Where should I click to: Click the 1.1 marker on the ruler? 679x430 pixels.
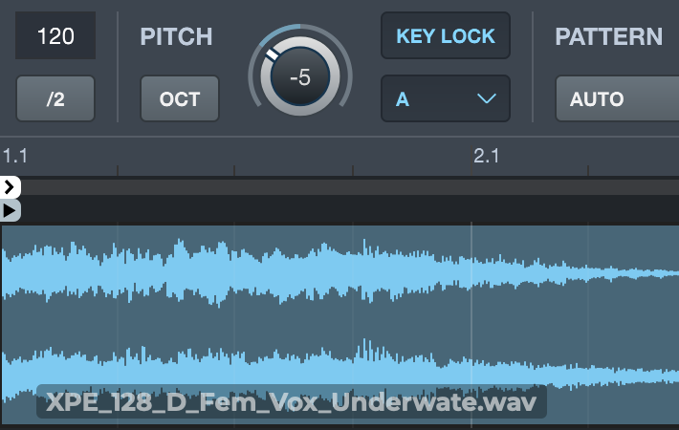point(14,156)
